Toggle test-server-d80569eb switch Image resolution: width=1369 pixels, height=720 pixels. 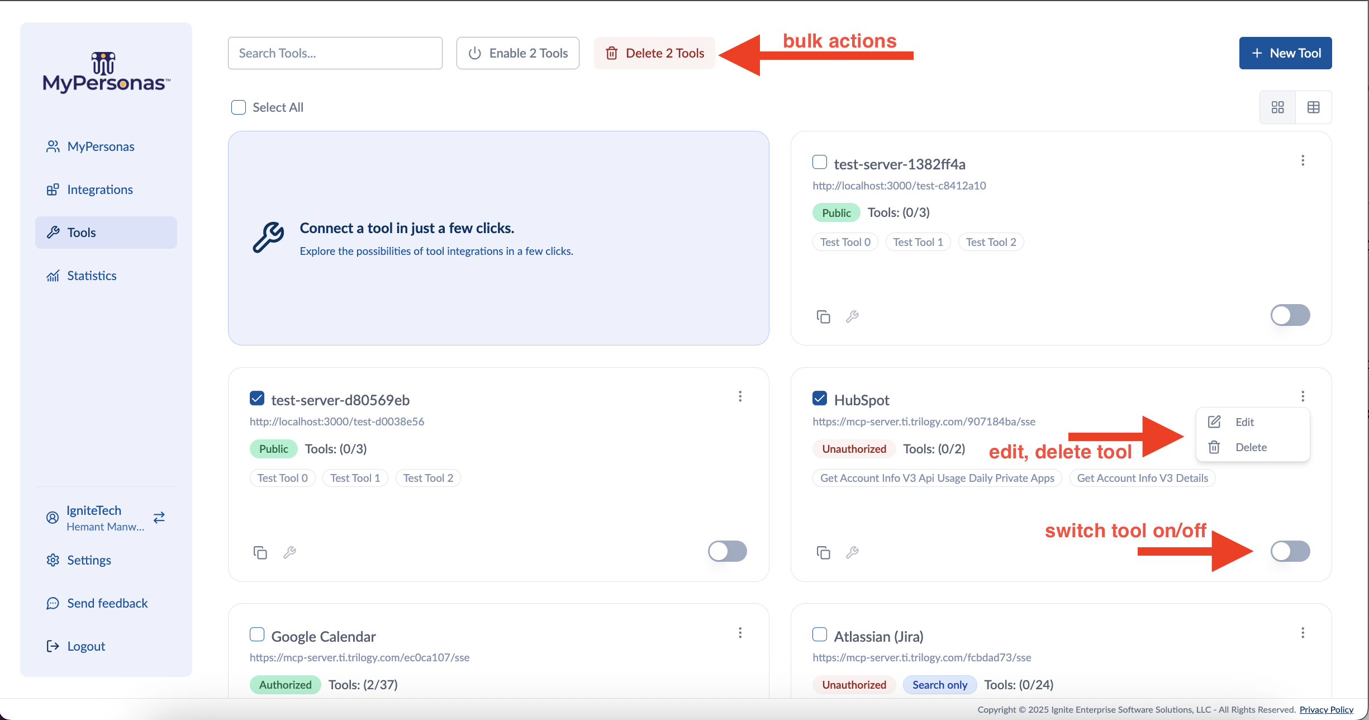click(728, 551)
